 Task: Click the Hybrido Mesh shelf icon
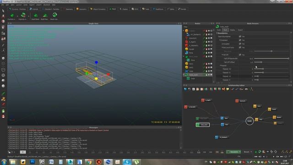click(x=23, y=15)
